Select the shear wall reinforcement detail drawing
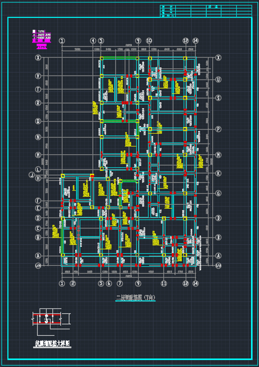 [51, 323]
